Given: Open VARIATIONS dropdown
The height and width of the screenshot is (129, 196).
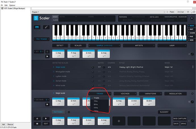Looking at the screenshot, I should (x=150, y=94).
